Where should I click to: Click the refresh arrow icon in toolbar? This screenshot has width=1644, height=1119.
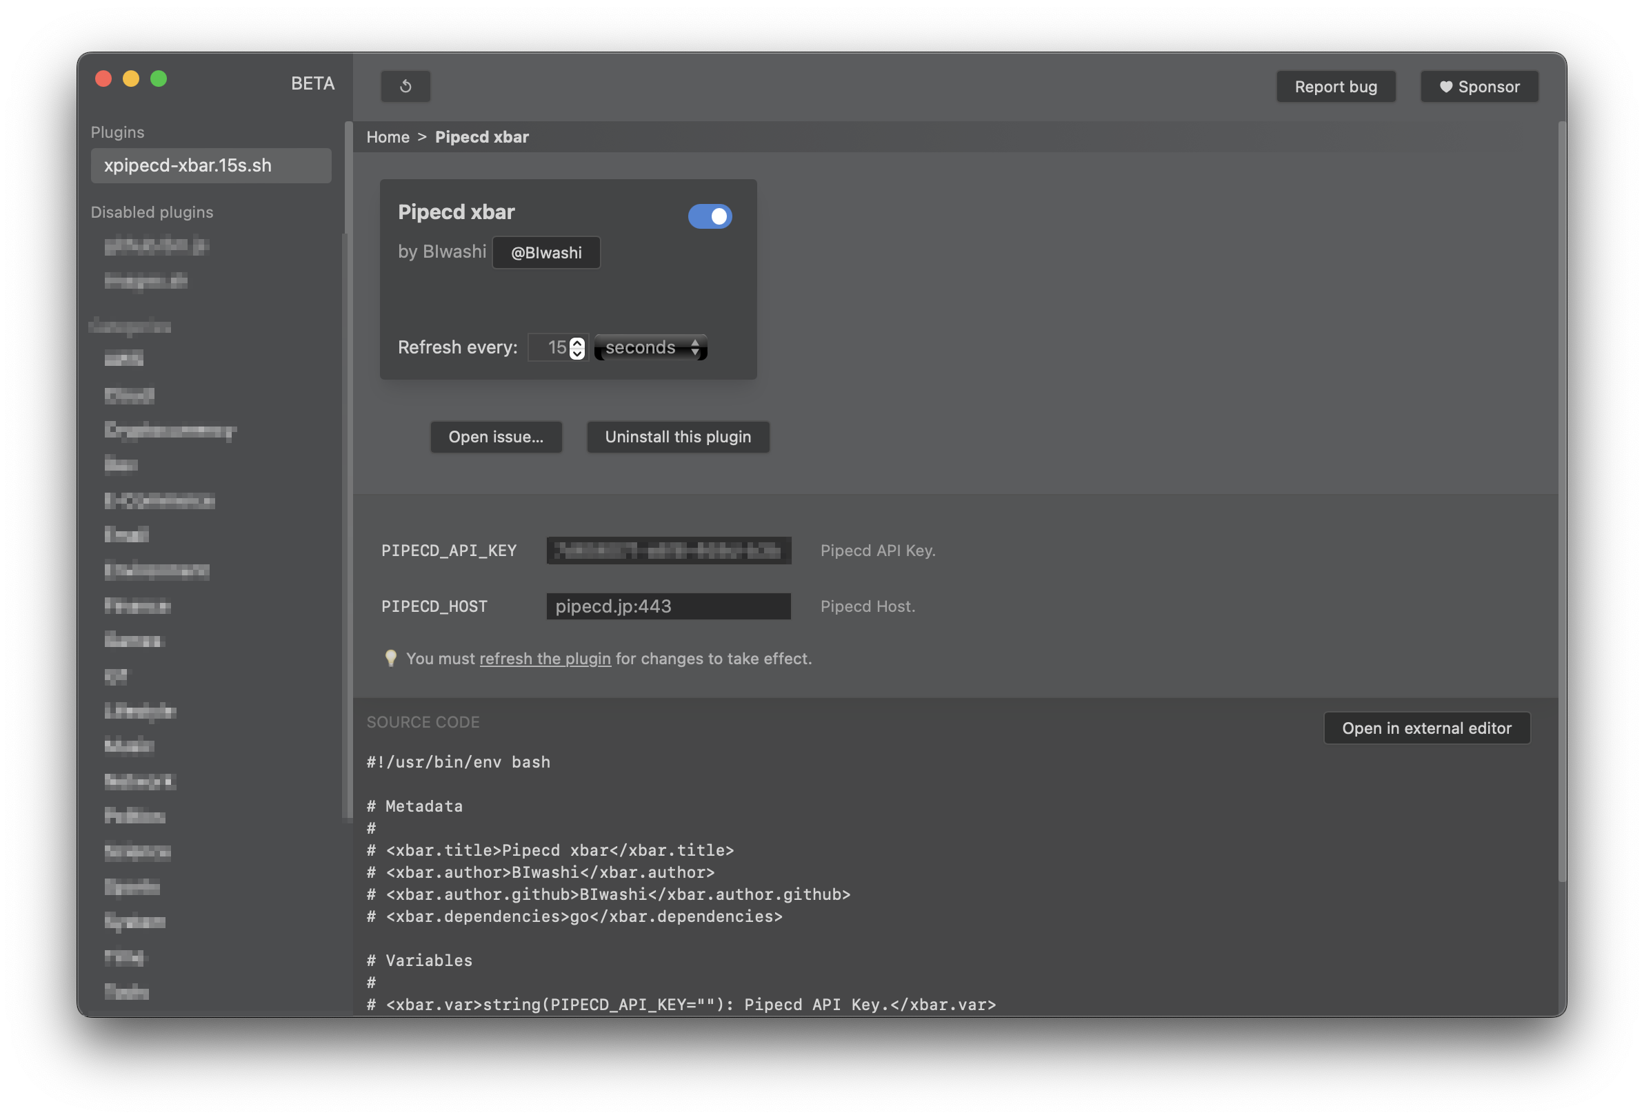pos(405,86)
